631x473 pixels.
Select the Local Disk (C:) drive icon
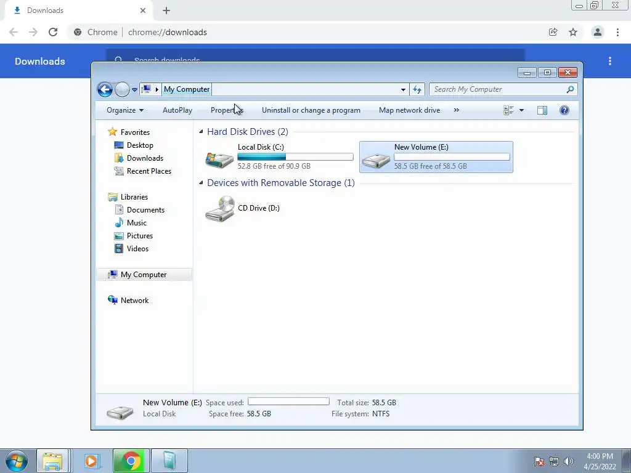point(219,160)
